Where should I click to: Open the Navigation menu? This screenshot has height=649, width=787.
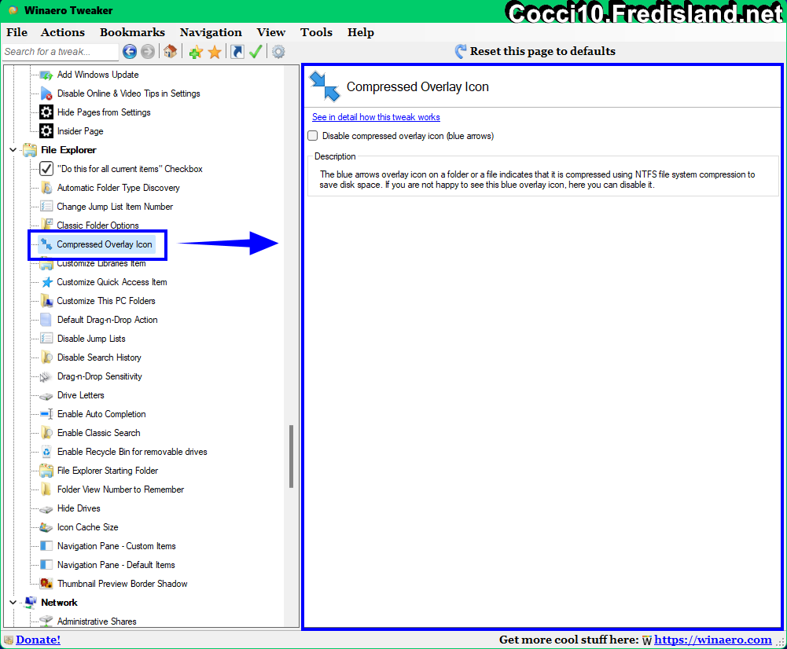pyautogui.click(x=211, y=32)
